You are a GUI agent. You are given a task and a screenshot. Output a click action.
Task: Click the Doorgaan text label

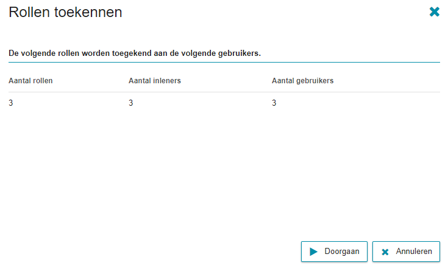pyautogui.click(x=342, y=252)
